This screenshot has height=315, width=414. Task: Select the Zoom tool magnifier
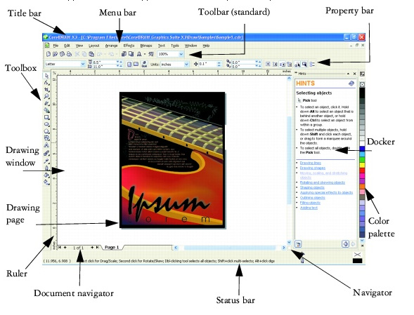click(46, 97)
